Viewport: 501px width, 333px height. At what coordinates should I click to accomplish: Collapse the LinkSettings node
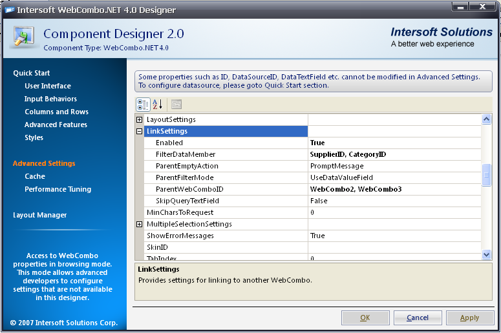(x=139, y=131)
